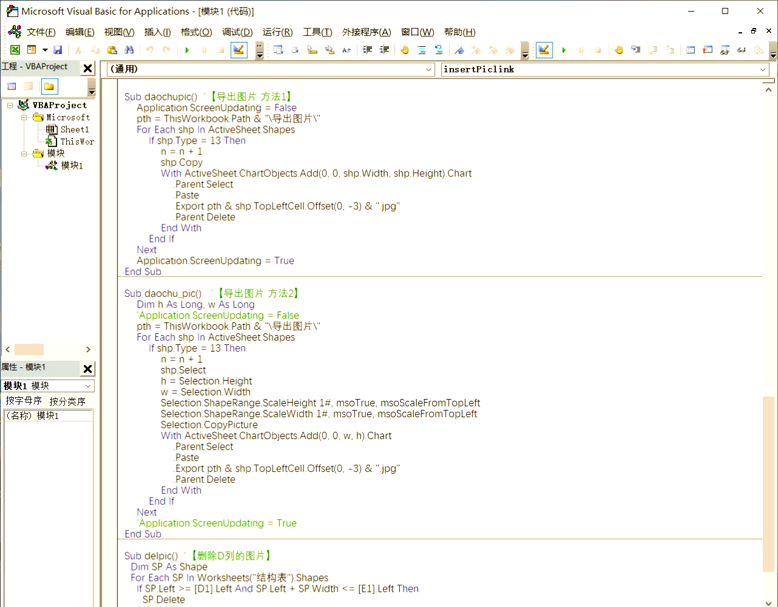The height and width of the screenshot is (607, 778).
Task: Outdent the selected code lines
Action: pos(384,50)
